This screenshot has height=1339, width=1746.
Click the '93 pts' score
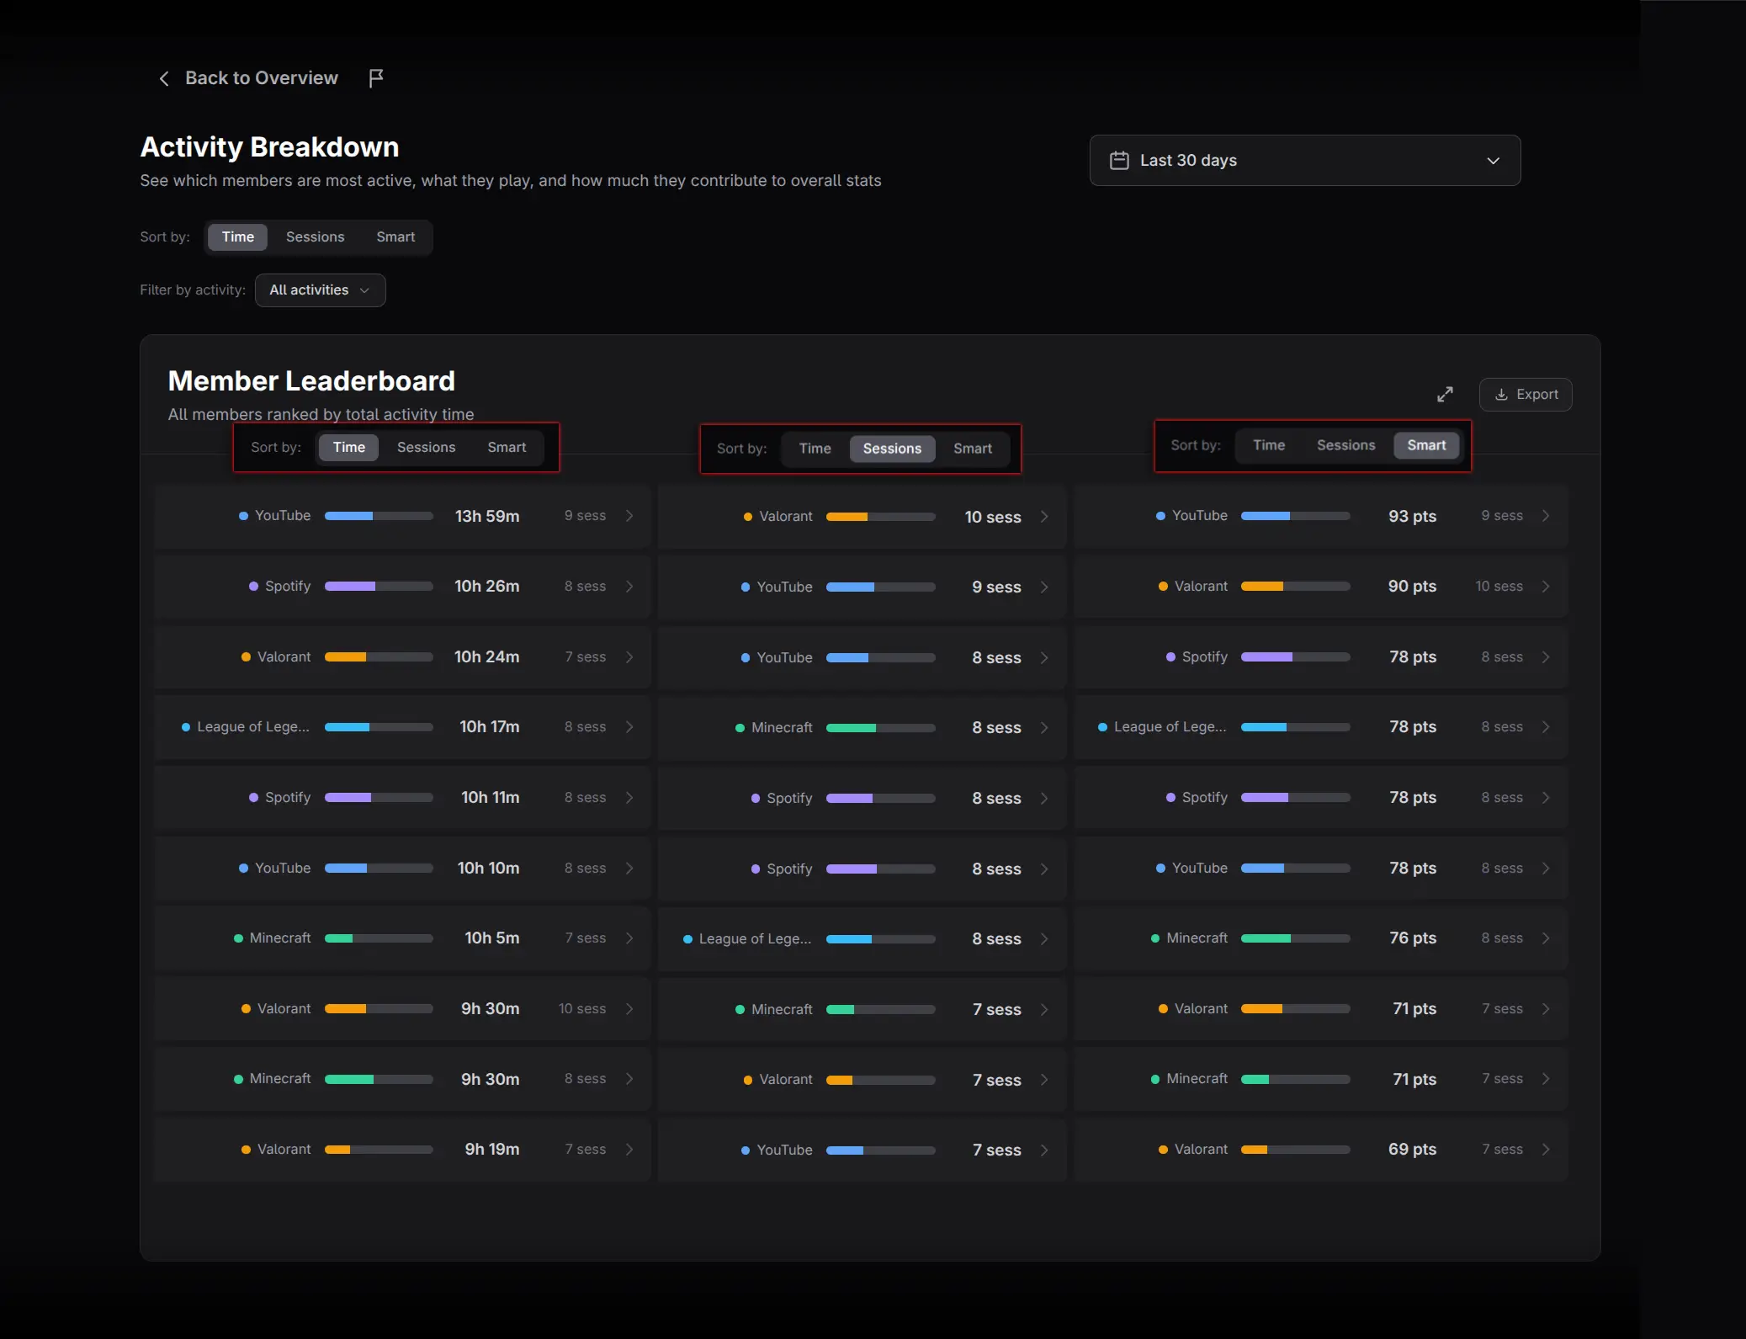pyautogui.click(x=1412, y=516)
